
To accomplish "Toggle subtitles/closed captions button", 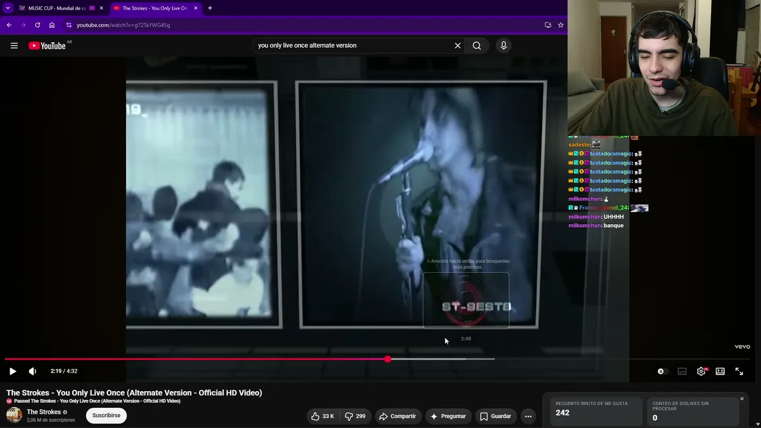I will coord(682,371).
